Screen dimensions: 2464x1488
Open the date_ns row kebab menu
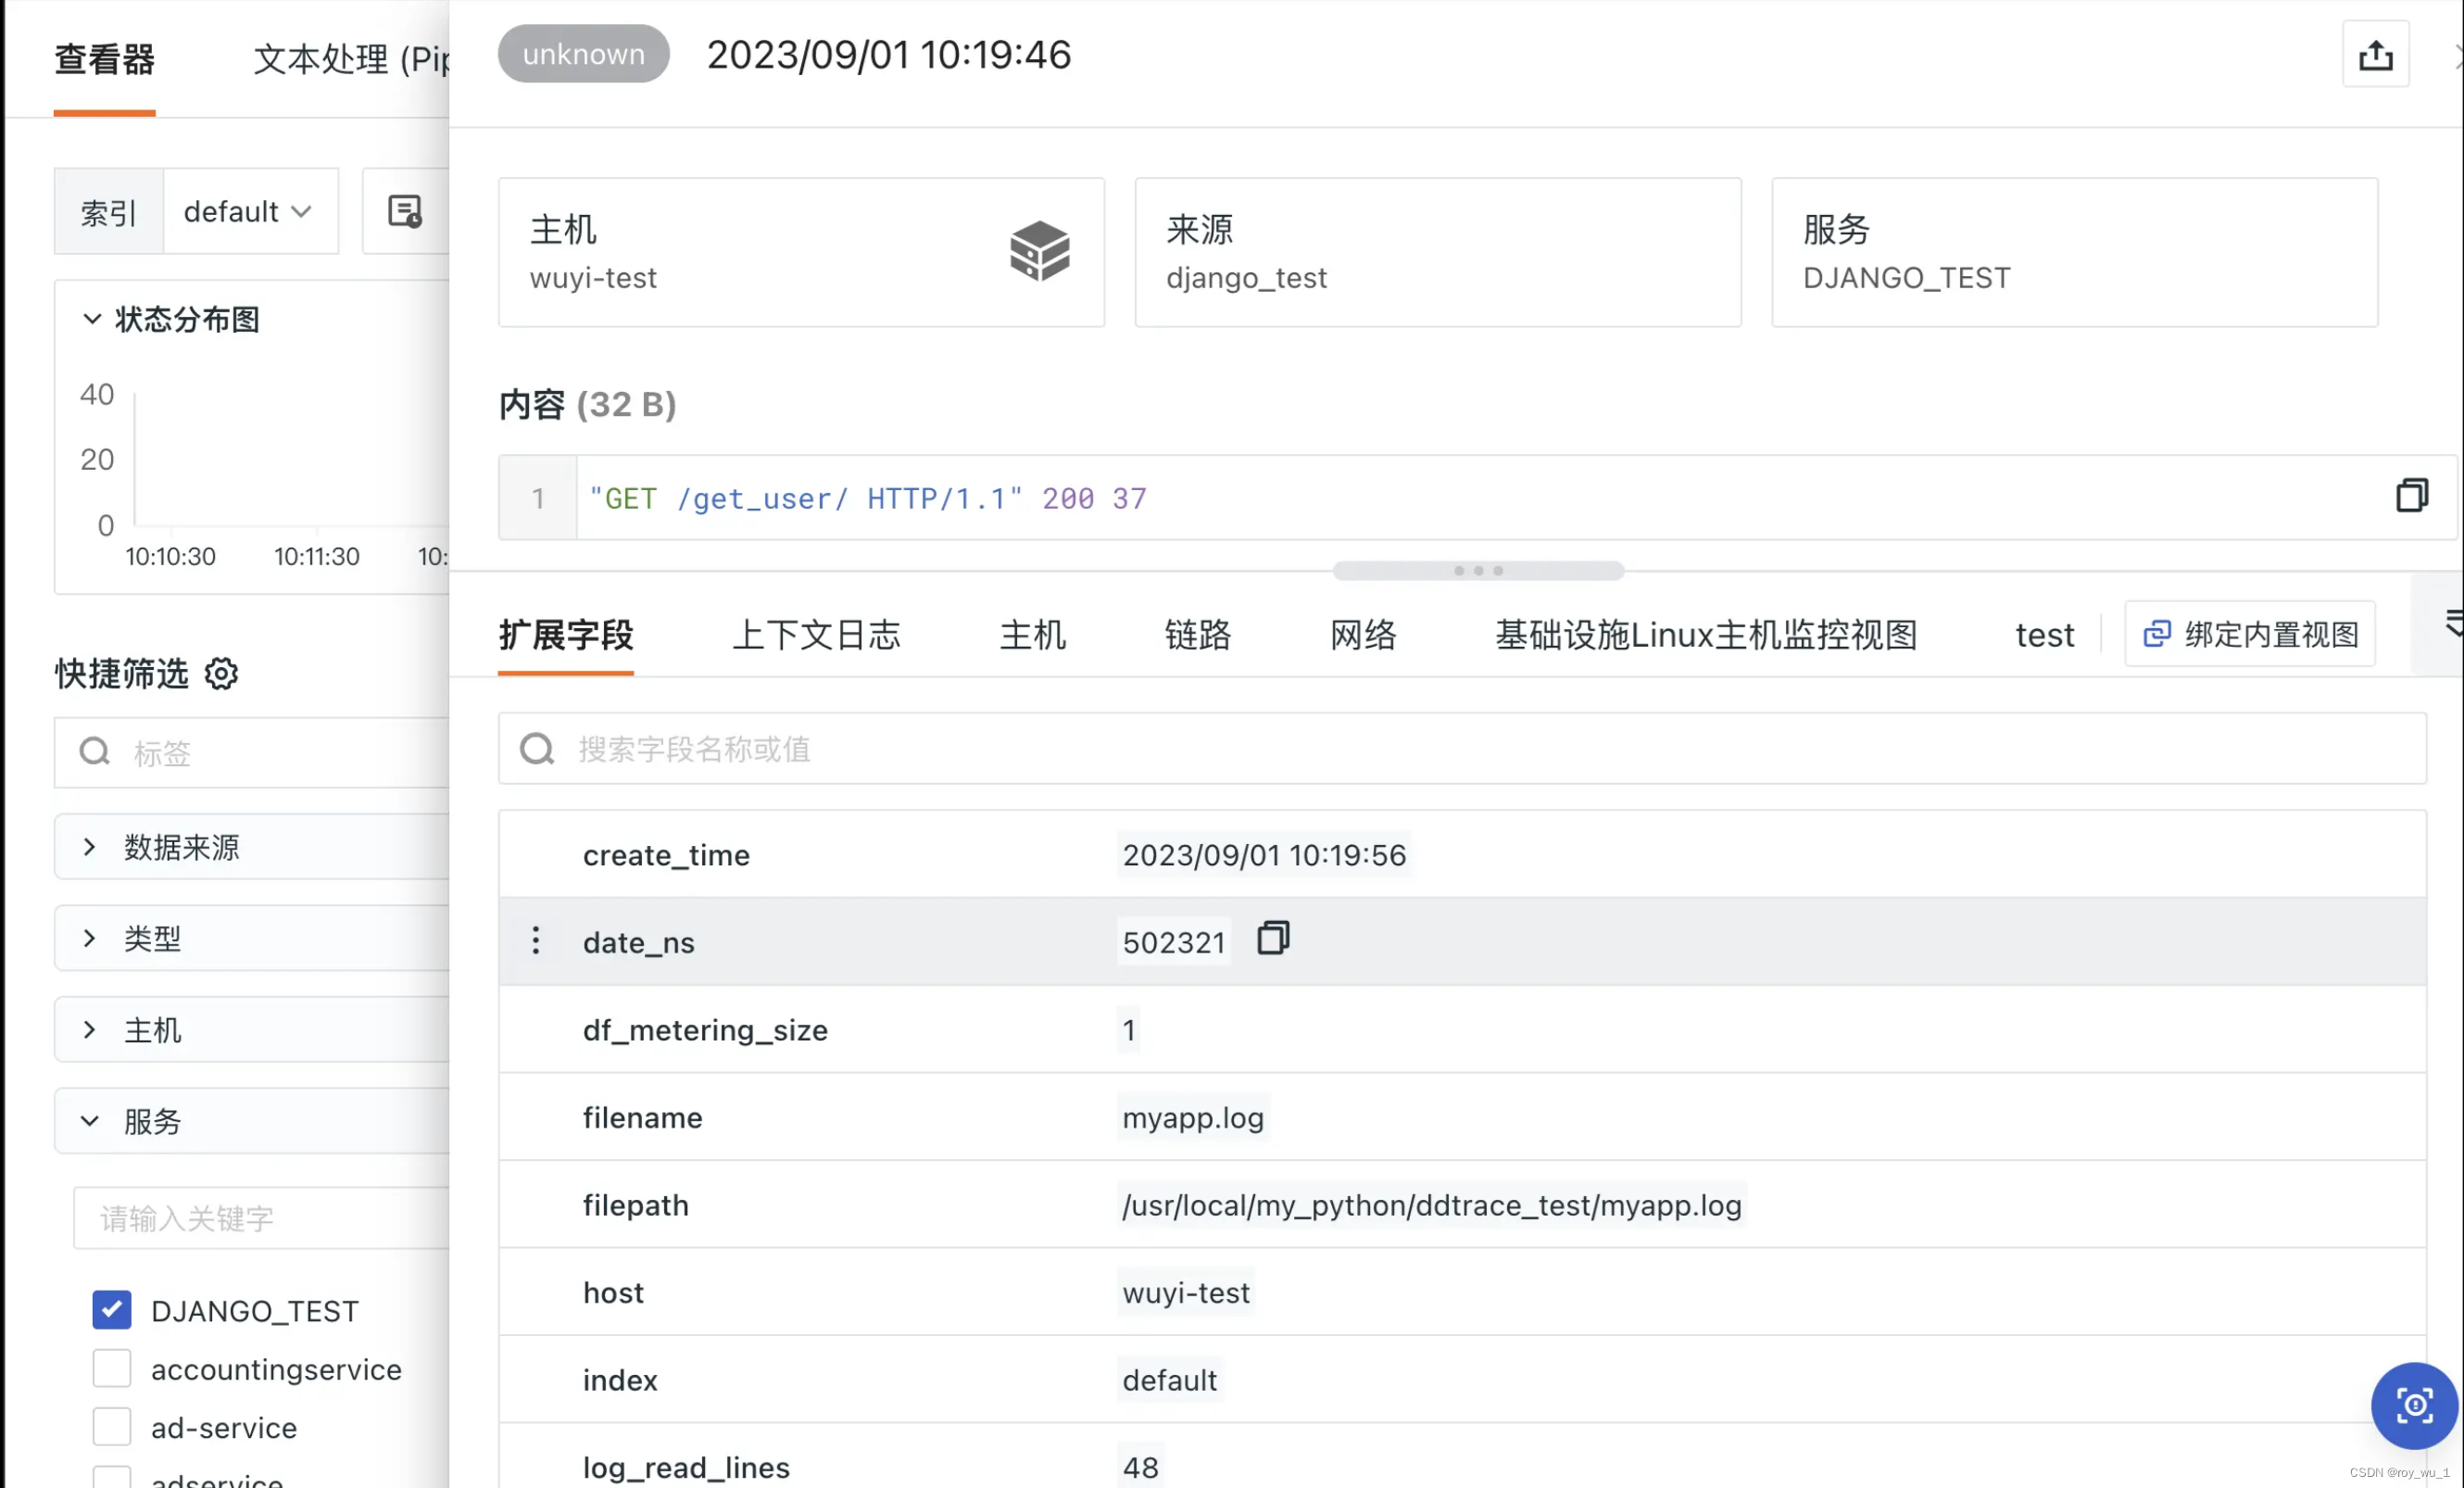pos(536,940)
